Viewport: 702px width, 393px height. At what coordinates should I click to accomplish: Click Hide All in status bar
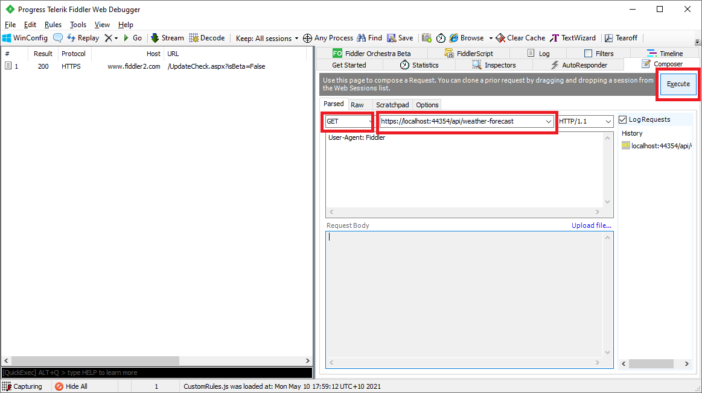[x=71, y=386]
